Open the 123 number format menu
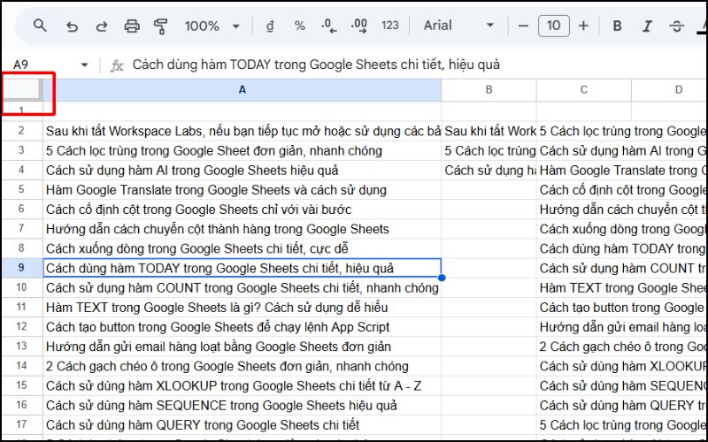The image size is (708, 442). pos(390,26)
